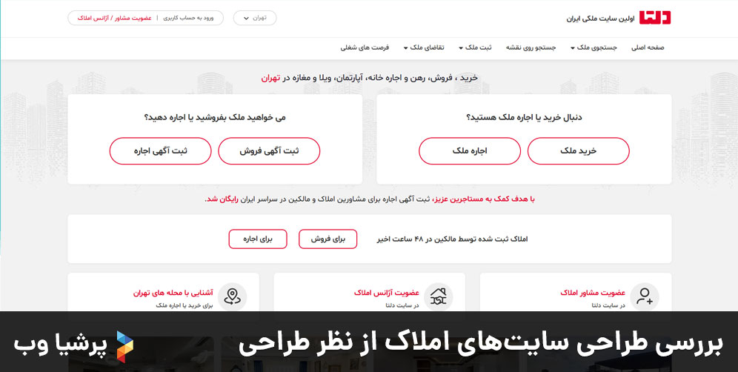The height and width of the screenshot is (372, 738).
Task: Click املاک ثبت شده توسط مالکین text
Action: 452,239
